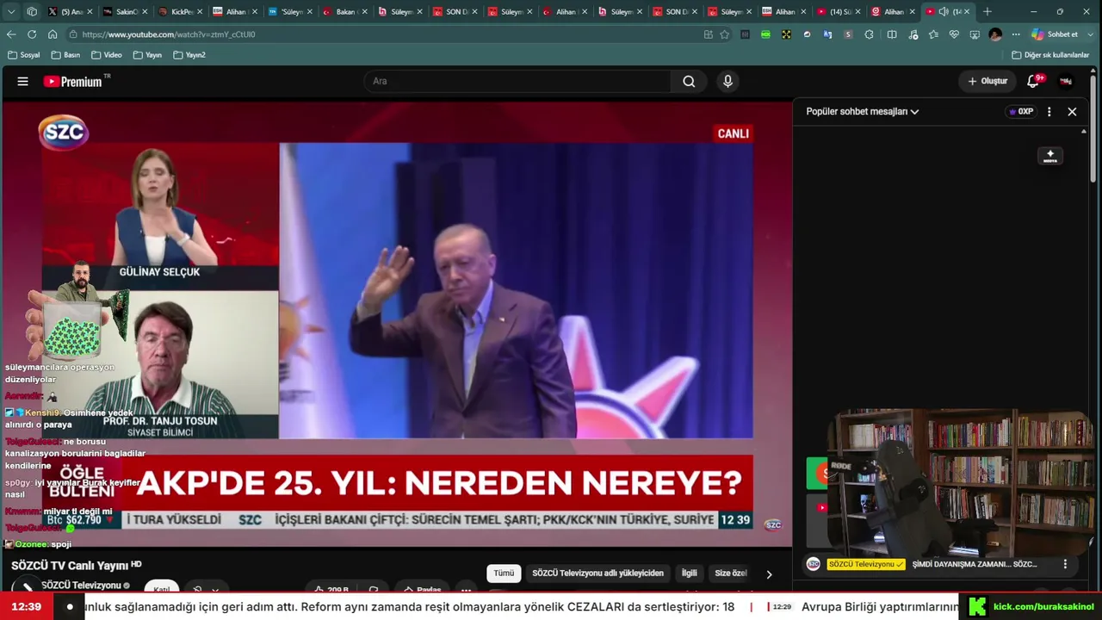Open the 0XP chat points badge

tap(1020, 111)
